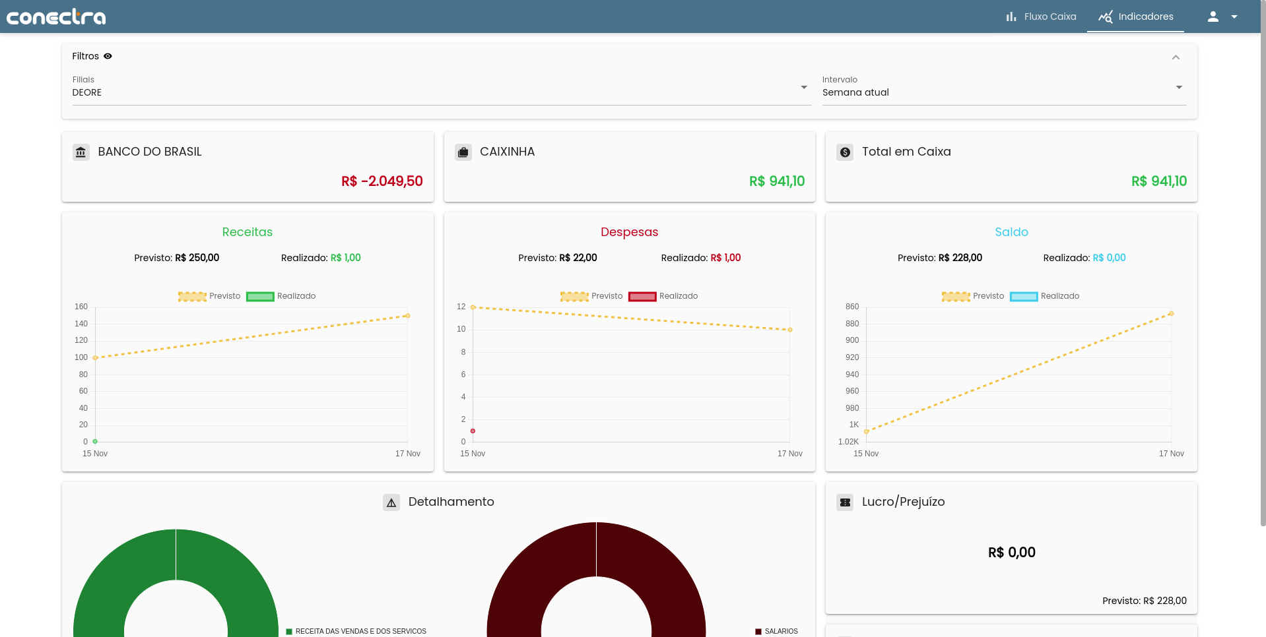The width and height of the screenshot is (1266, 637).
Task: Click the Detalhamento warning triangle icon
Action: pos(391,502)
